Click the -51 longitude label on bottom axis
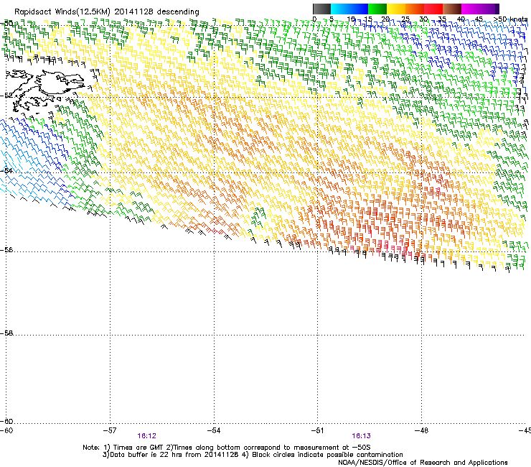This screenshot has width=531, height=467. [318, 430]
